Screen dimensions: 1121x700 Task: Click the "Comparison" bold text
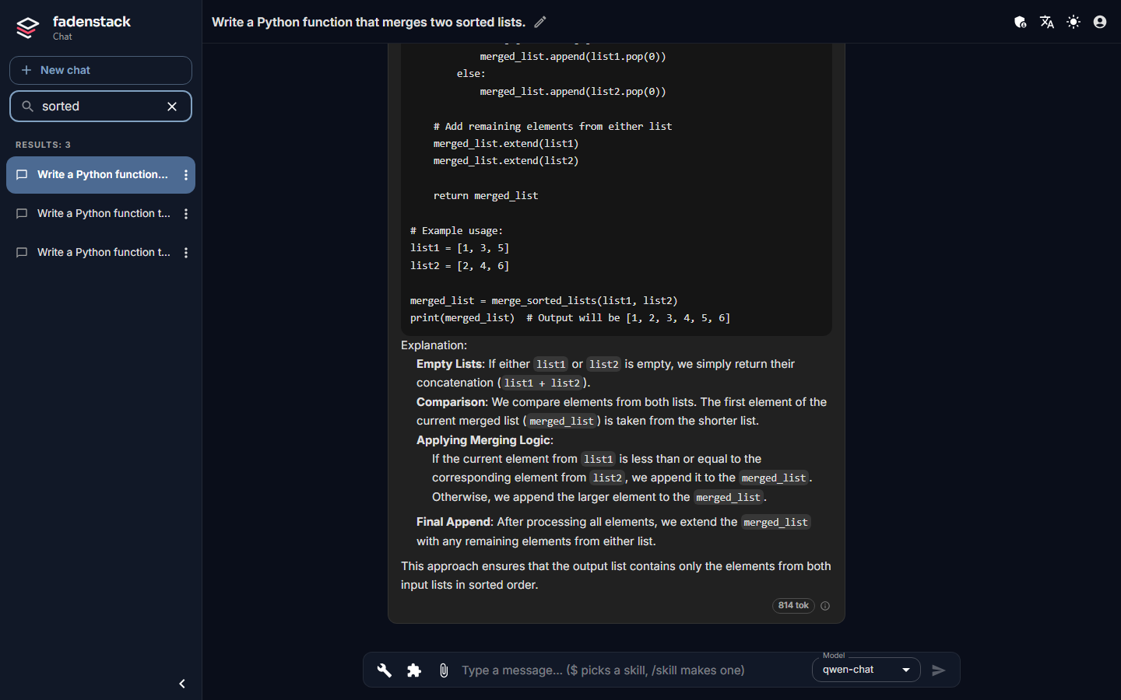tap(451, 402)
